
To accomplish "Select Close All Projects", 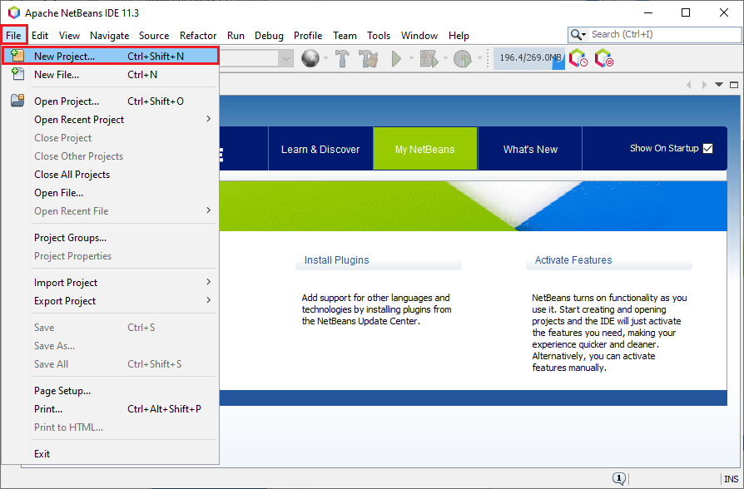I will pos(110,175).
